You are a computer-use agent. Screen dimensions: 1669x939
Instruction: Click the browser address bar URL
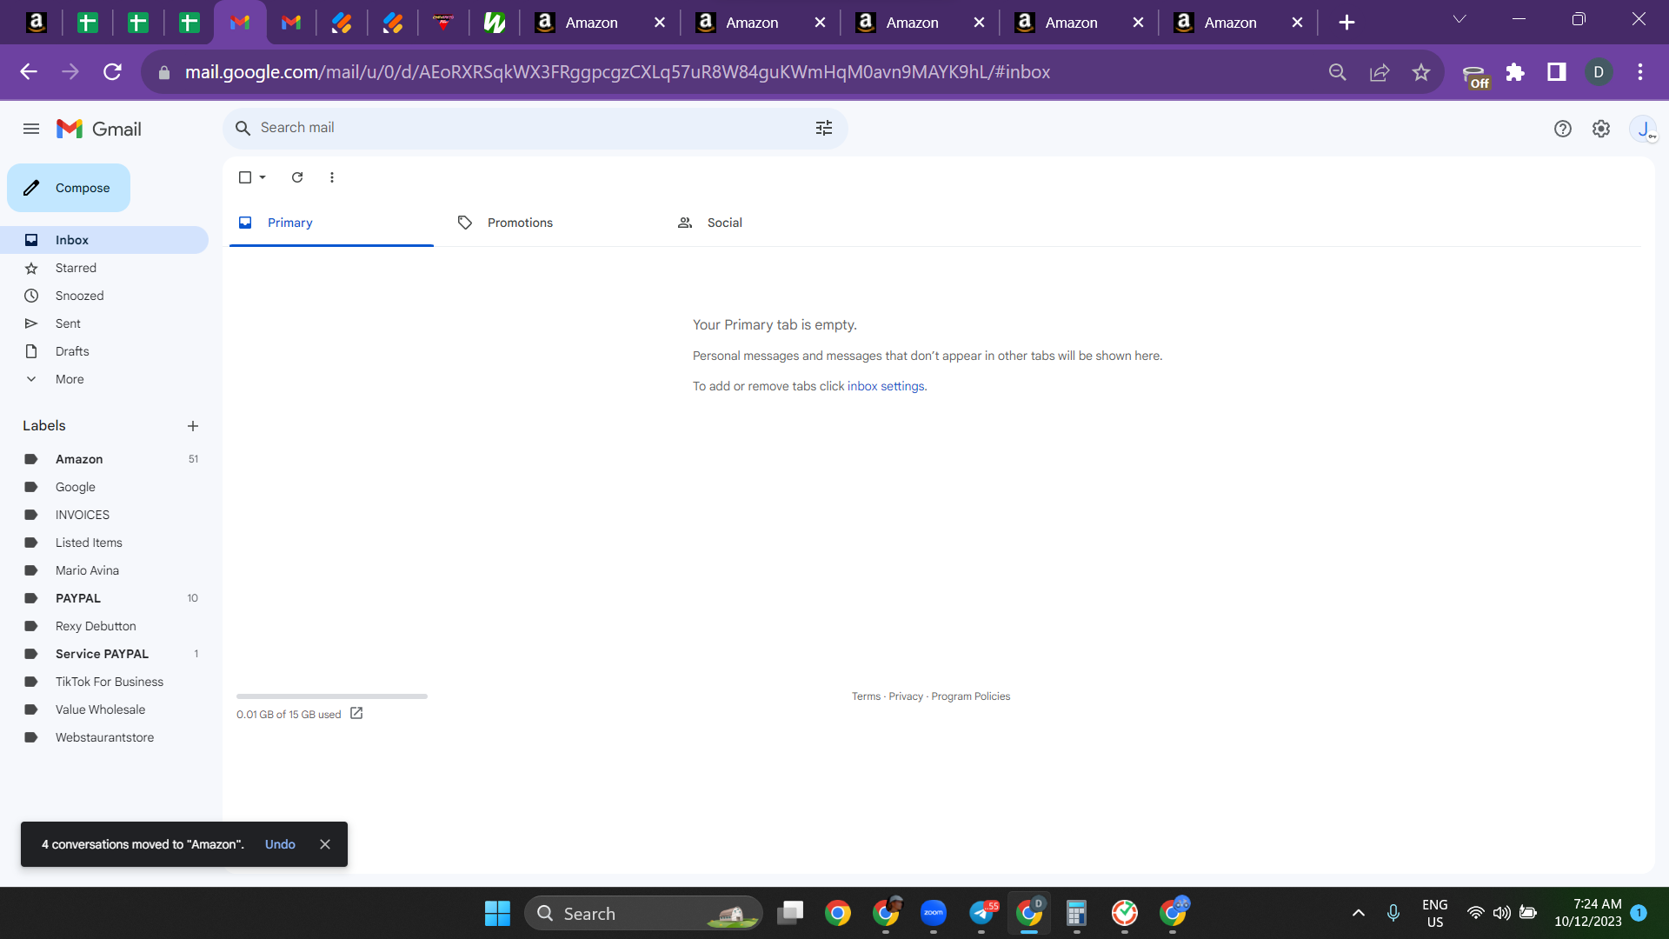[617, 72]
